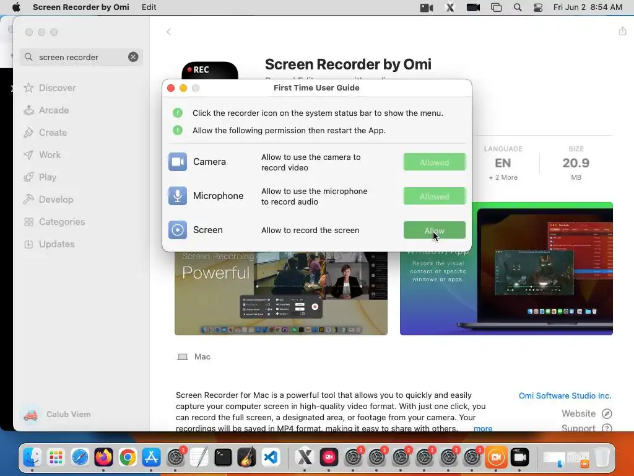The width and height of the screenshot is (634, 476).
Task: Click the Camera Allowed button
Action: [x=434, y=162]
